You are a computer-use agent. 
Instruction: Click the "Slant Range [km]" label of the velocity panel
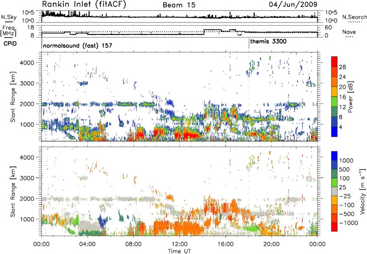click(x=13, y=191)
